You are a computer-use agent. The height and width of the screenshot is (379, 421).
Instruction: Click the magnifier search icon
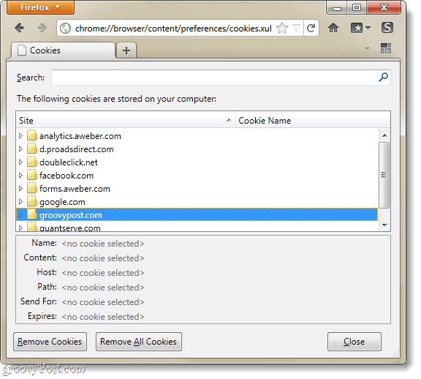click(x=383, y=77)
